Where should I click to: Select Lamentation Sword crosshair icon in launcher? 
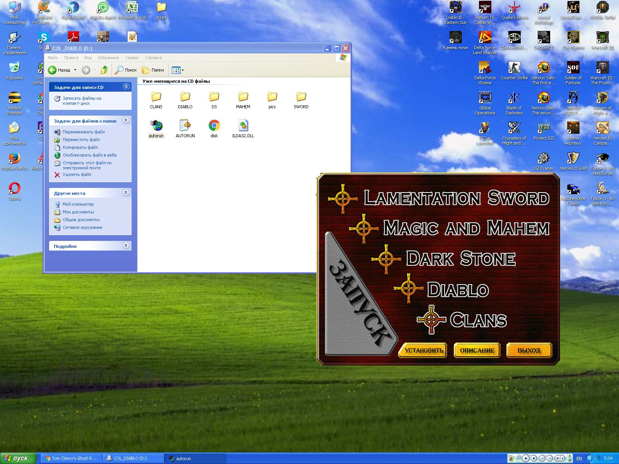343,199
